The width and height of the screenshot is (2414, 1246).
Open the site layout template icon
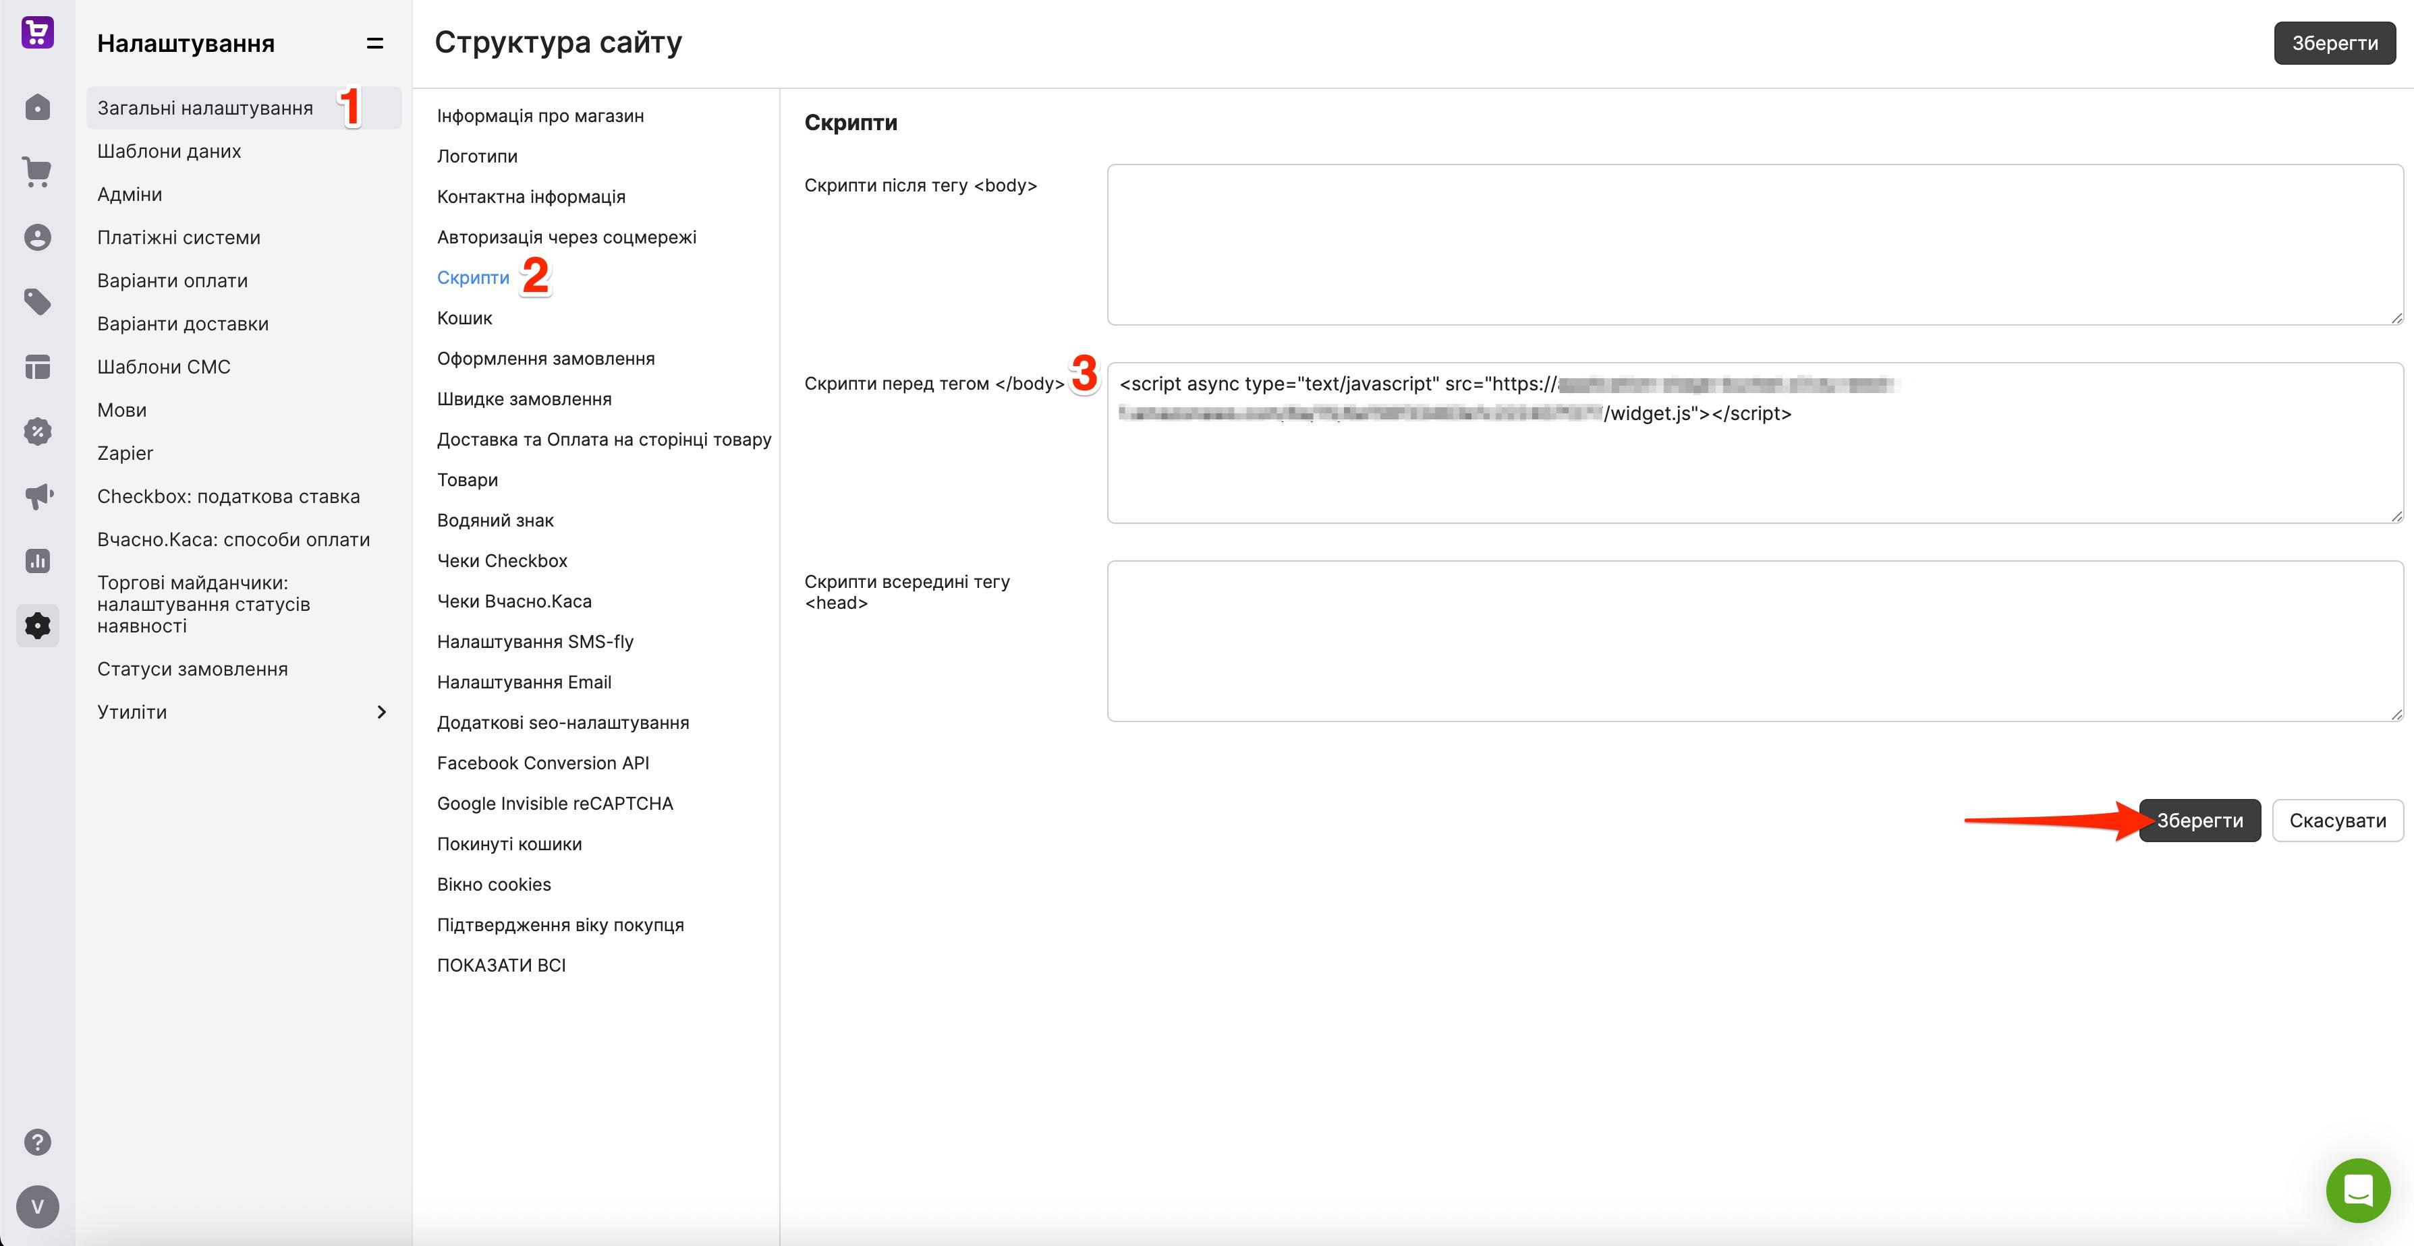point(38,367)
